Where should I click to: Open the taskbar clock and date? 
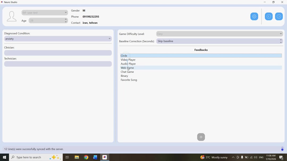point(271,157)
